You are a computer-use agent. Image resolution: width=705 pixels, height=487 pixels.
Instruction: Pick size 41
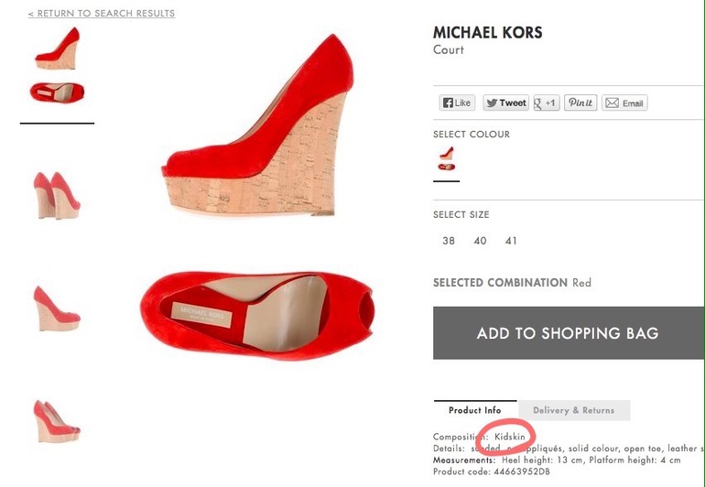(x=511, y=241)
